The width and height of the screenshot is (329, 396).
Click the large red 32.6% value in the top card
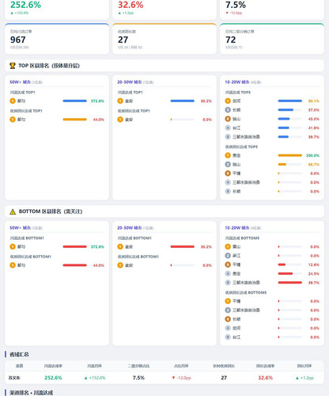(130, 5)
